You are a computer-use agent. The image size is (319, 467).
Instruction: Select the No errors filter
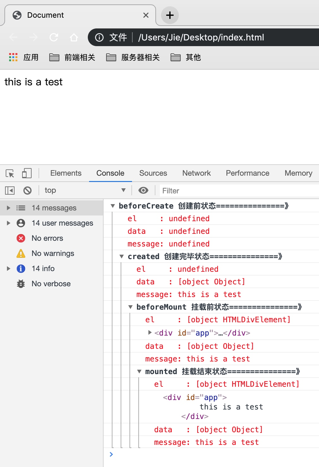(47, 238)
